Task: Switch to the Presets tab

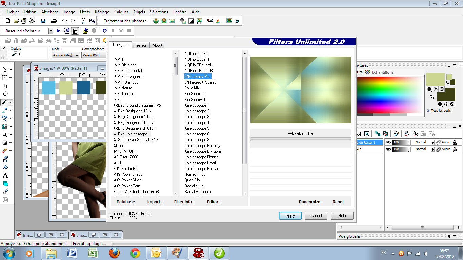Action: click(141, 45)
